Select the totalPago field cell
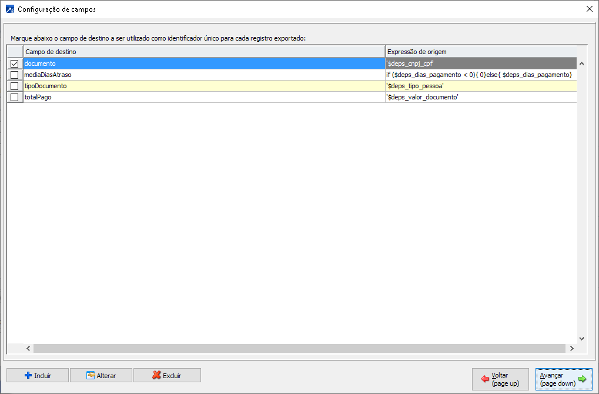The width and height of the screenshot is (599, 394). [x=204, y=98]
